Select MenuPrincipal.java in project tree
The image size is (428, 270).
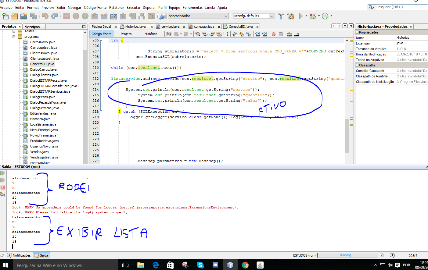44,130
